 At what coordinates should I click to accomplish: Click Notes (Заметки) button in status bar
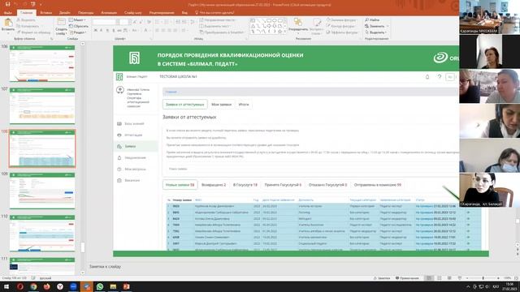[x=382, y=278]
